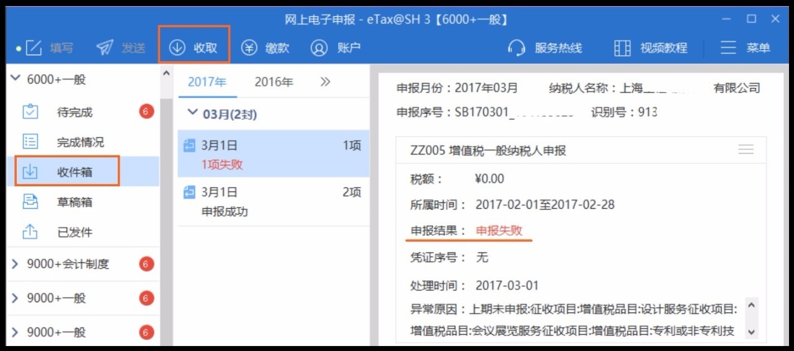The height and width of the screenshot is (351, 794).
Task: Click the 已发件 outbox upload icon
Action: (x=30, y=232)
